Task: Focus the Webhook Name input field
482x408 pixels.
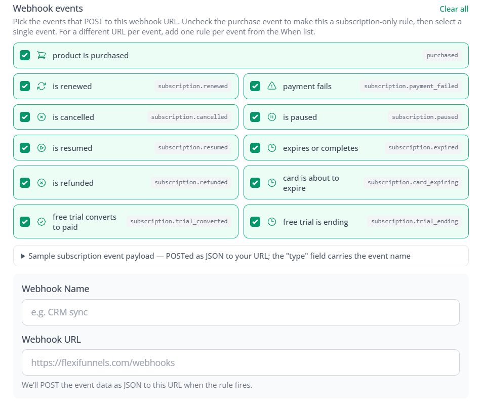Action: (240, 312)
